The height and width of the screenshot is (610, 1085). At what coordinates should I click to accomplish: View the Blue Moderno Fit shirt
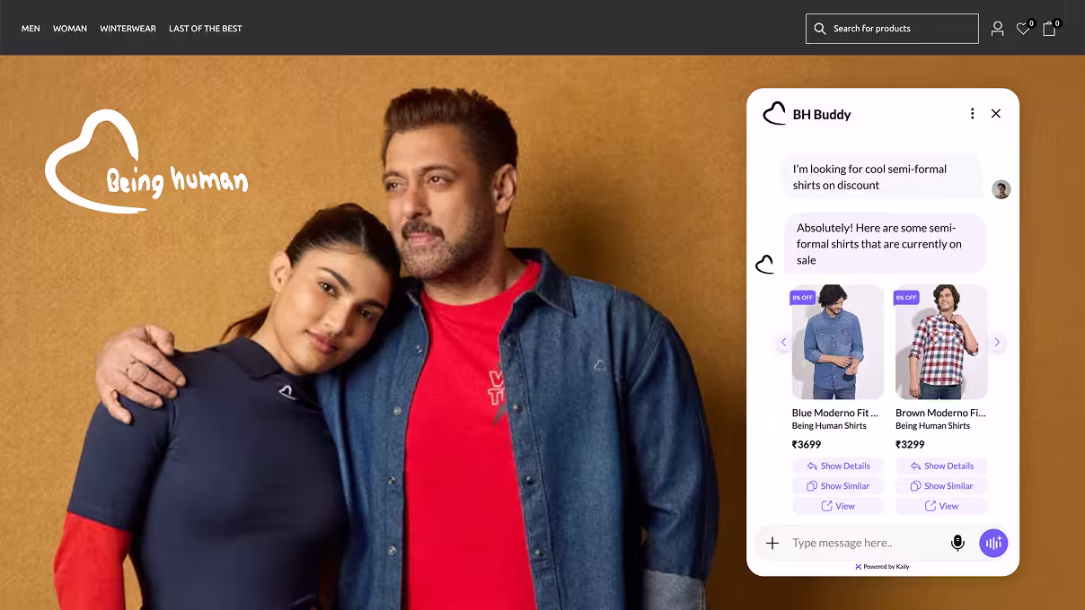(838, 506)
